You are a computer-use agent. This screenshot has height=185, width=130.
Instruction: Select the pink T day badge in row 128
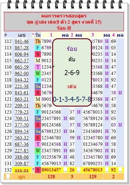38,144
